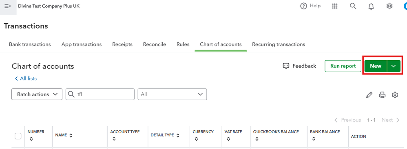
Task: Click the search field containing tfl
Action: [100, 94]
